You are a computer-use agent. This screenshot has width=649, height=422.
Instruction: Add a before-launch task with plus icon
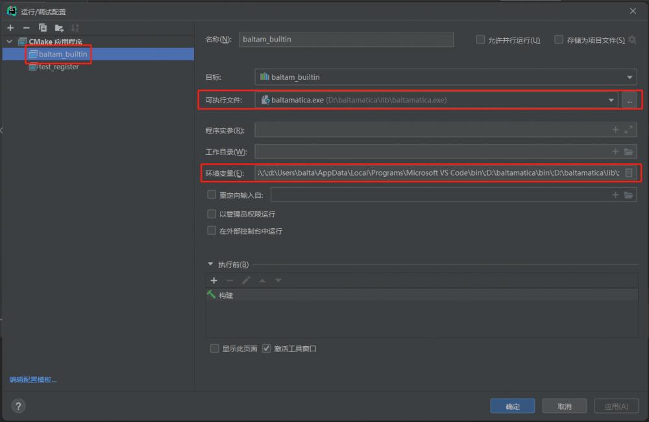point(214,281)
